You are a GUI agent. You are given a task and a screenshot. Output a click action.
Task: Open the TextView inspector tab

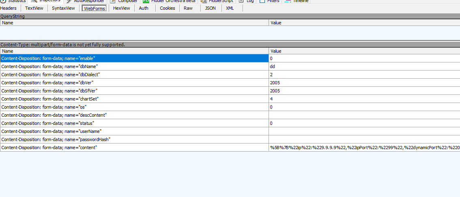coord(34,8)
